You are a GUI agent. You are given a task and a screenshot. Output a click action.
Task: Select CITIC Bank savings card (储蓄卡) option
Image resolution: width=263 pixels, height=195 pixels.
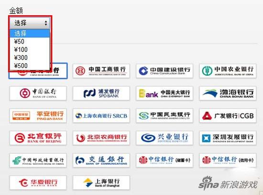(164, 161)
